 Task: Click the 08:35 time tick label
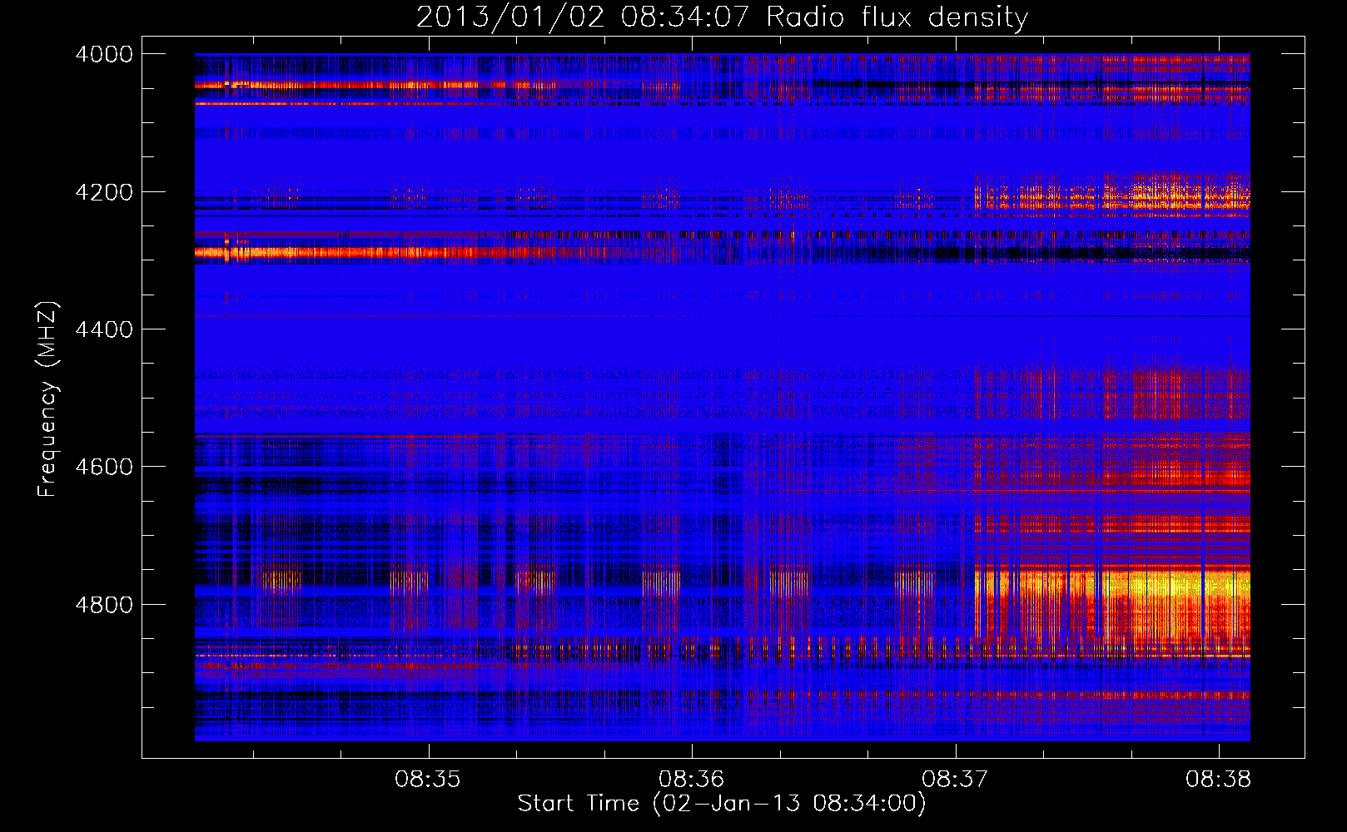click(428, 780)
